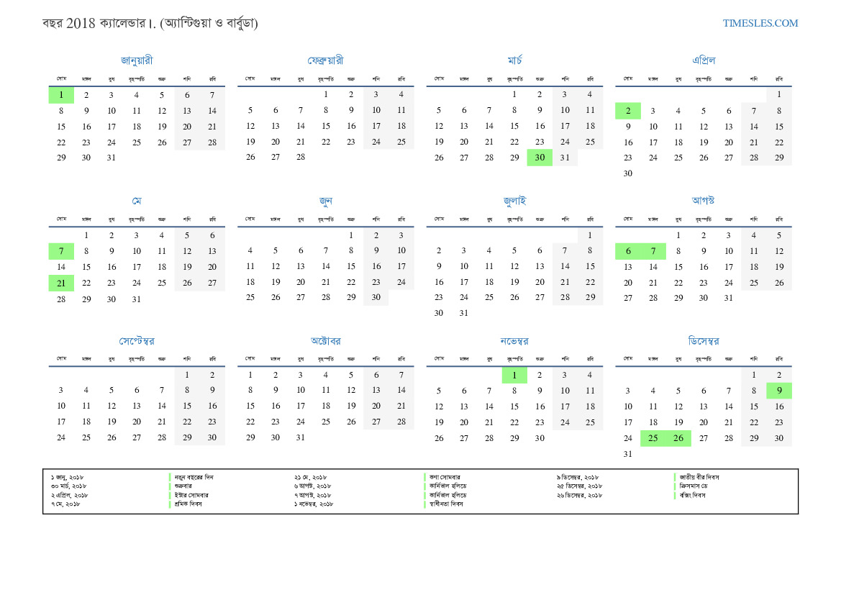Click legend entry স্বাধীনতা দিবস
841x595 pixels.
pyautogui.click(x=446, y=504)
